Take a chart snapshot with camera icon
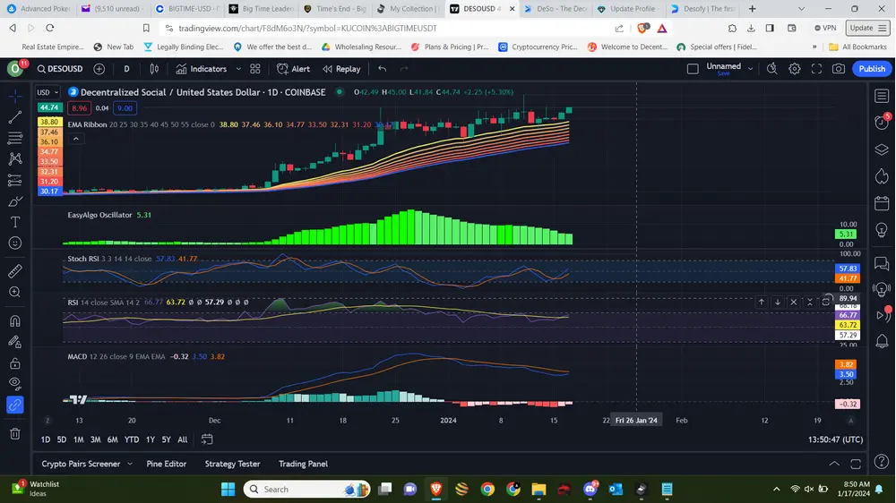Viewport: 896px width, 503px height. pos(838,69)
